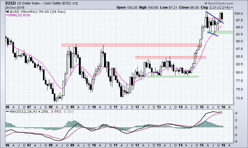Viewport: 248px width, 148px height.
Task: Click the pink EMA(12) legend line marker
Action: [8, 15]
